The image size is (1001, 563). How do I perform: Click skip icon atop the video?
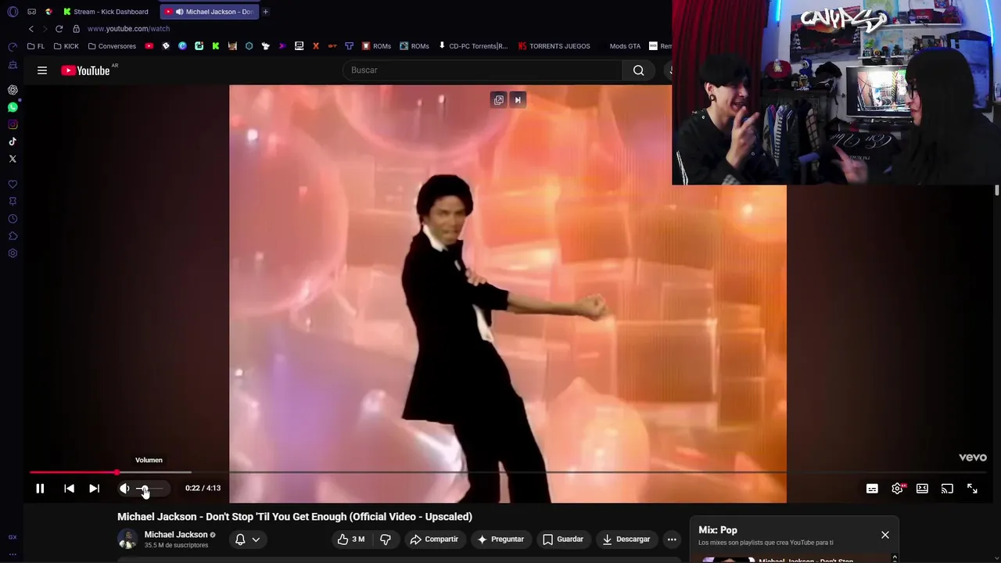point(518,100)
